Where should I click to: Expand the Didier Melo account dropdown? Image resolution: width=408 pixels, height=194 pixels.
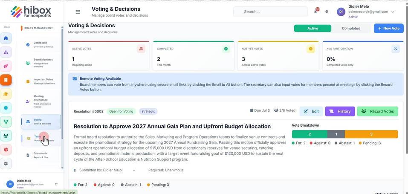393,12
